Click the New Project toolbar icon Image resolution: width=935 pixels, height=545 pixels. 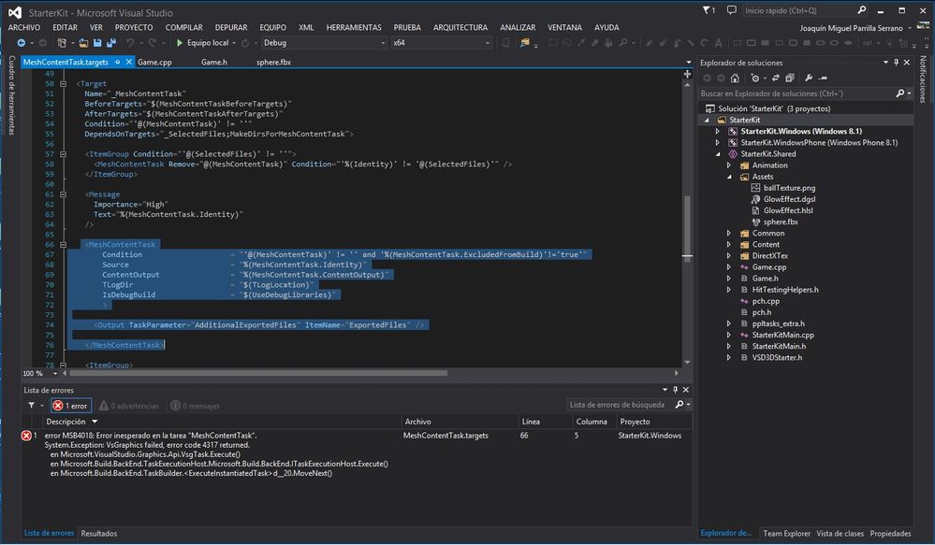tap(62, 43)
